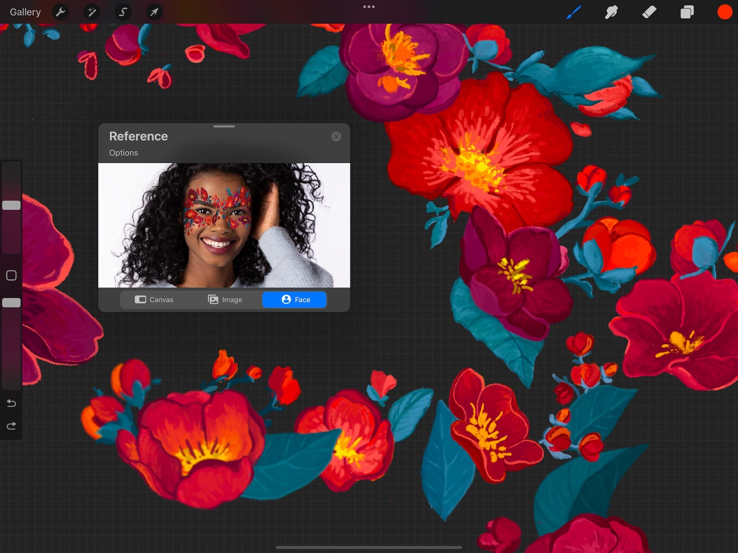Select the Smudge tool
The height and width of the screenshot is (553, 738).
611,12
